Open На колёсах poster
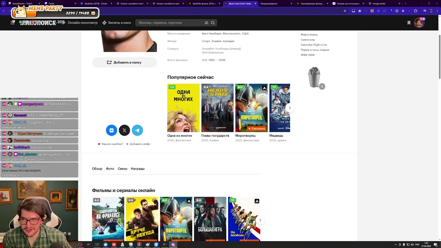 244,219
